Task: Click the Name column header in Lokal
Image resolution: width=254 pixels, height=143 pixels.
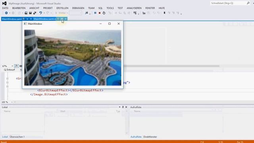Action: [x=7, y=111]
